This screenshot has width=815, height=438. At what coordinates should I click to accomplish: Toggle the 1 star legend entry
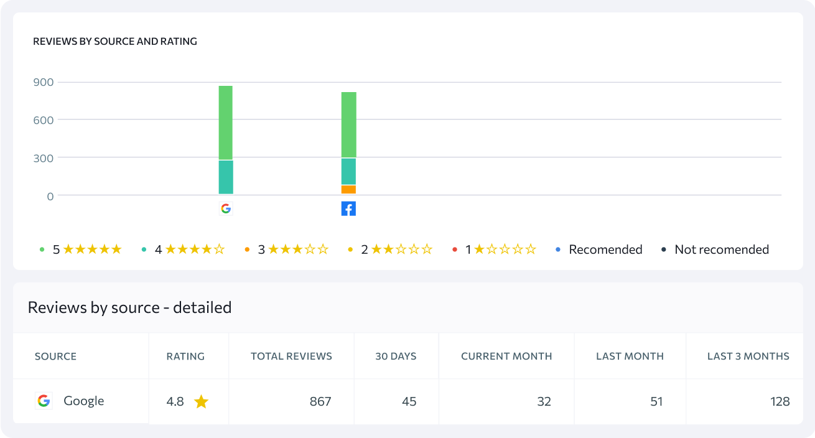coord(494,249)
